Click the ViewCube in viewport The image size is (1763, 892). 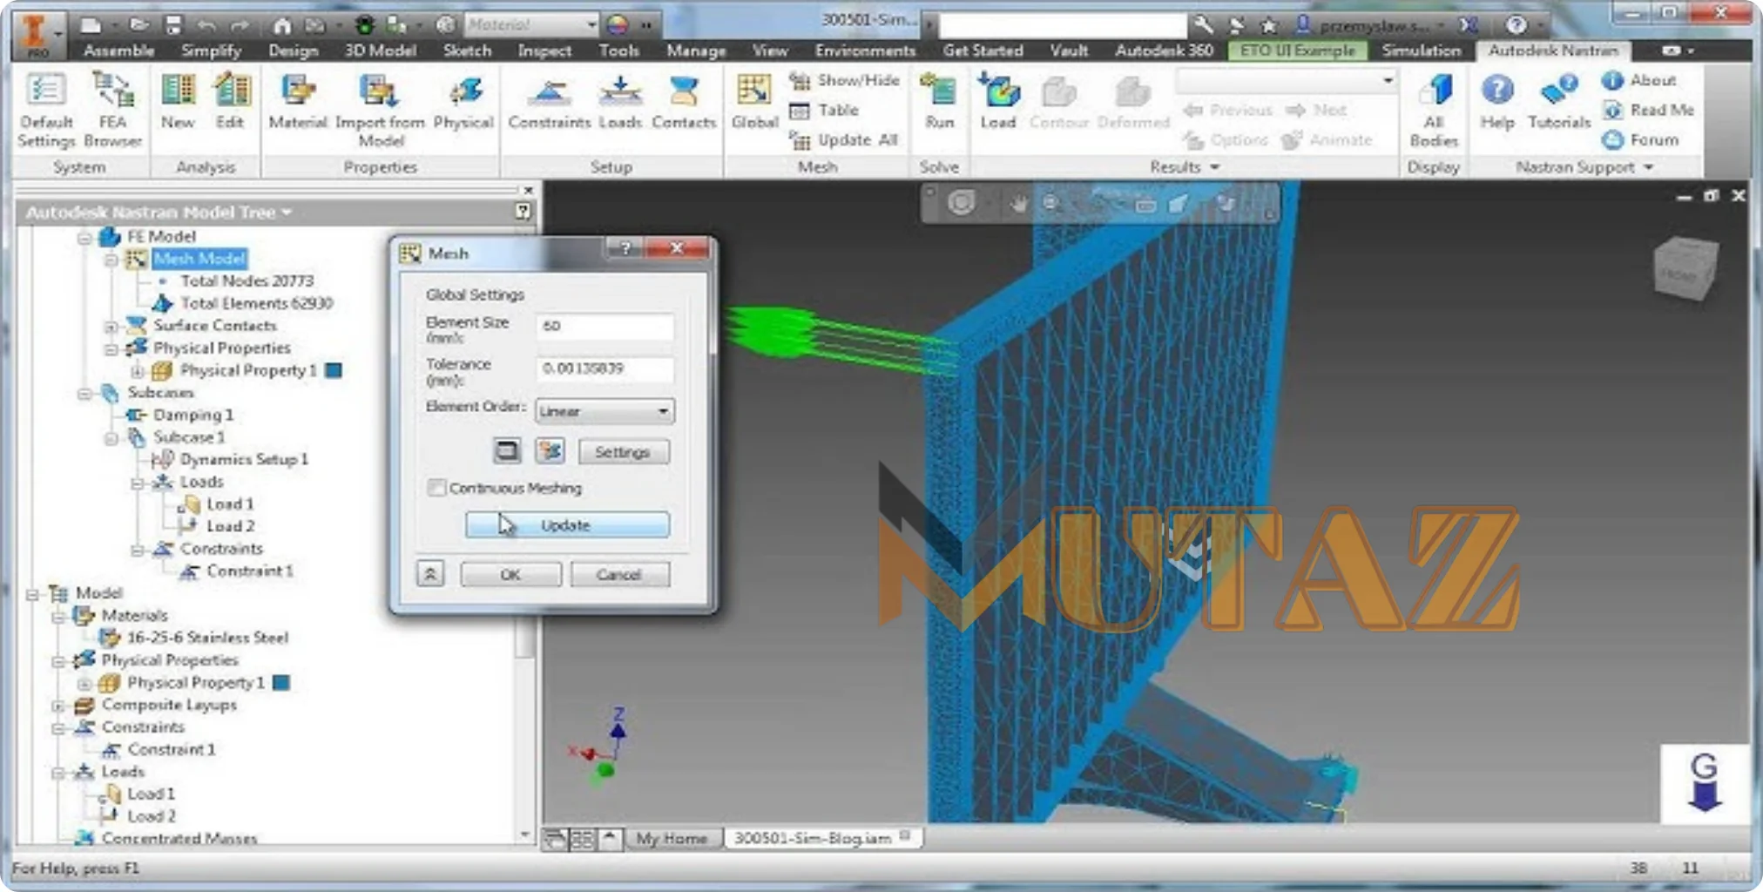[x=1685, y=269]
